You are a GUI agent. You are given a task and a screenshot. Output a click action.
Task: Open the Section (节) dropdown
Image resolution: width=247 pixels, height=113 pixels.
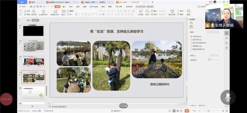point(69,14)
